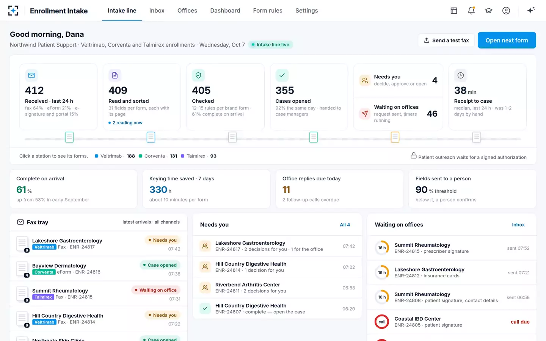This screenshot has width=546, height=341.
Task: Open the notifications bell
Action: point(471,11)
